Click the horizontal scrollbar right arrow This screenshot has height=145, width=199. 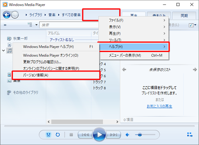click(117, 122)
